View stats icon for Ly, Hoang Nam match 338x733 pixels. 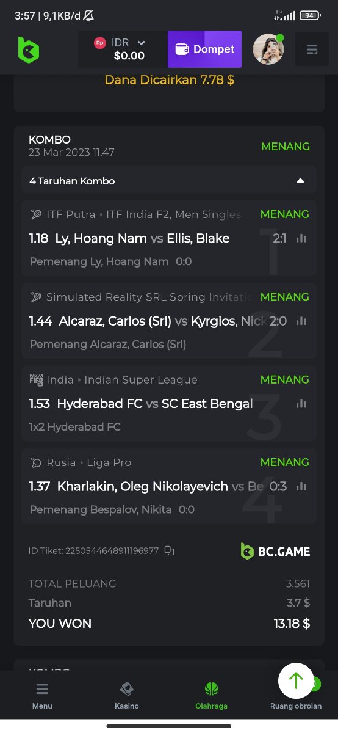click(x=301, y=238)
